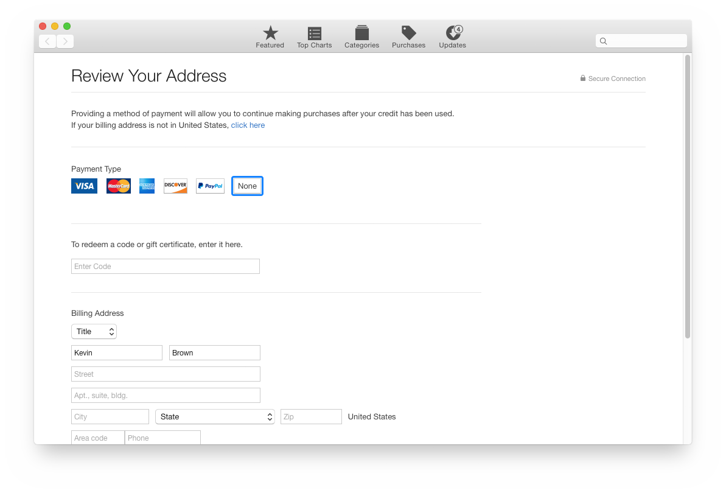Image resolution: width=726 pixels, height=493 pixels.
Task: Select Discover card payment option
Action: (175, 186)
